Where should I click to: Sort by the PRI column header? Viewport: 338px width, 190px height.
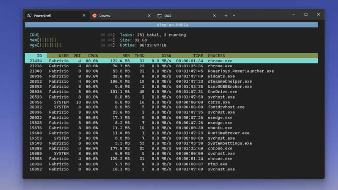pyautogui.click(x=77, y=56)
